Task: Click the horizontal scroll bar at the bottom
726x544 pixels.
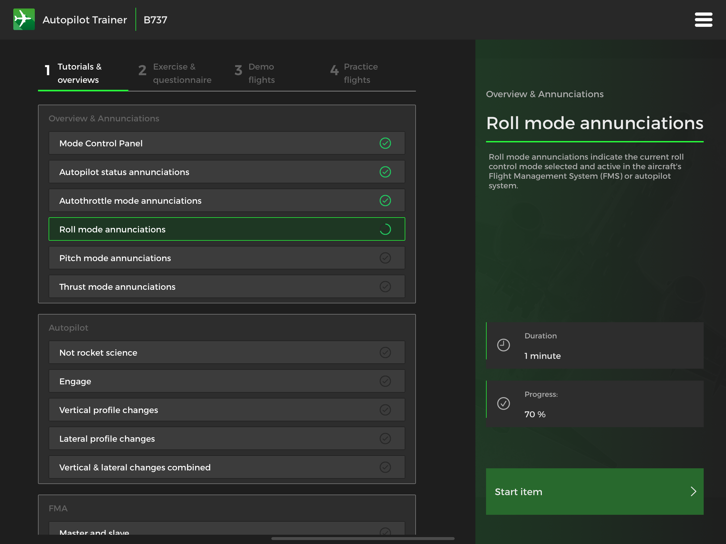Action: (x=363, y=538)
